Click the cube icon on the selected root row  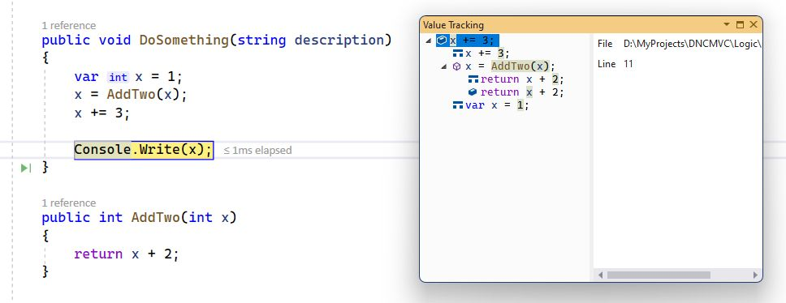coord(442,41)
